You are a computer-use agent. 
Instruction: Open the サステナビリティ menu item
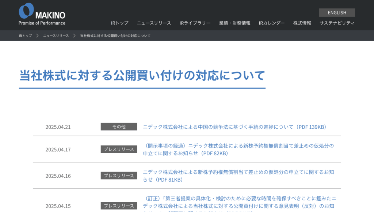click(337, 23)
